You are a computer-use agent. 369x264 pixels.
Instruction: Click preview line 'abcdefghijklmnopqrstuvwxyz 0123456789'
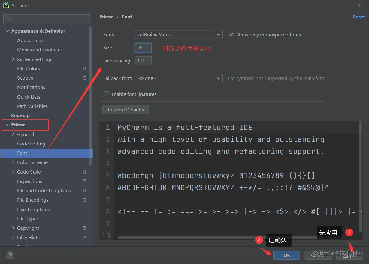[x=201, y=176]
